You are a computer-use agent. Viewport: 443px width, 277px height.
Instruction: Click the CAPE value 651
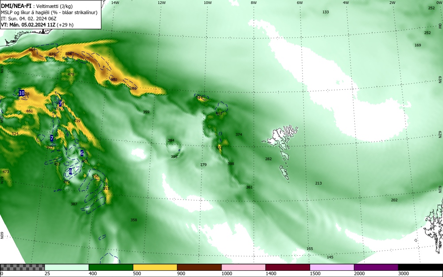coord(29,111)
